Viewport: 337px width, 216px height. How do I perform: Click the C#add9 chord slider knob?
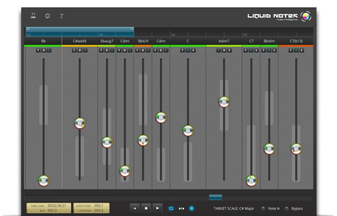[x=80, y=123]
